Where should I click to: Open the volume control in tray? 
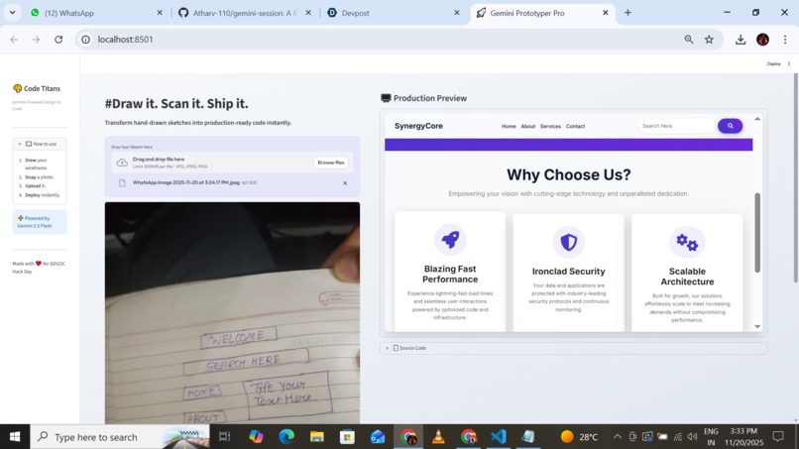tap(692, 437)
